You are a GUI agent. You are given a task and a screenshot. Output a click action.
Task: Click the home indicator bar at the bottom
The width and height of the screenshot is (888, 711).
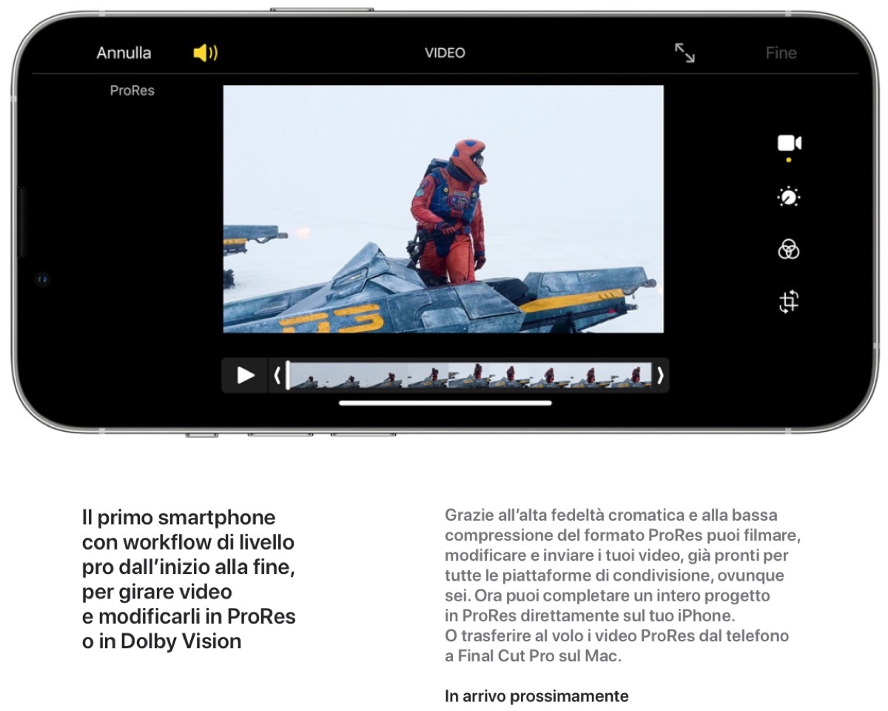click(x=445, y=404)
